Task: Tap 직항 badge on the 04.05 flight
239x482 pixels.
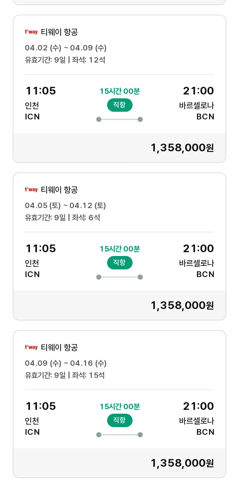Action: coord(119,263)
